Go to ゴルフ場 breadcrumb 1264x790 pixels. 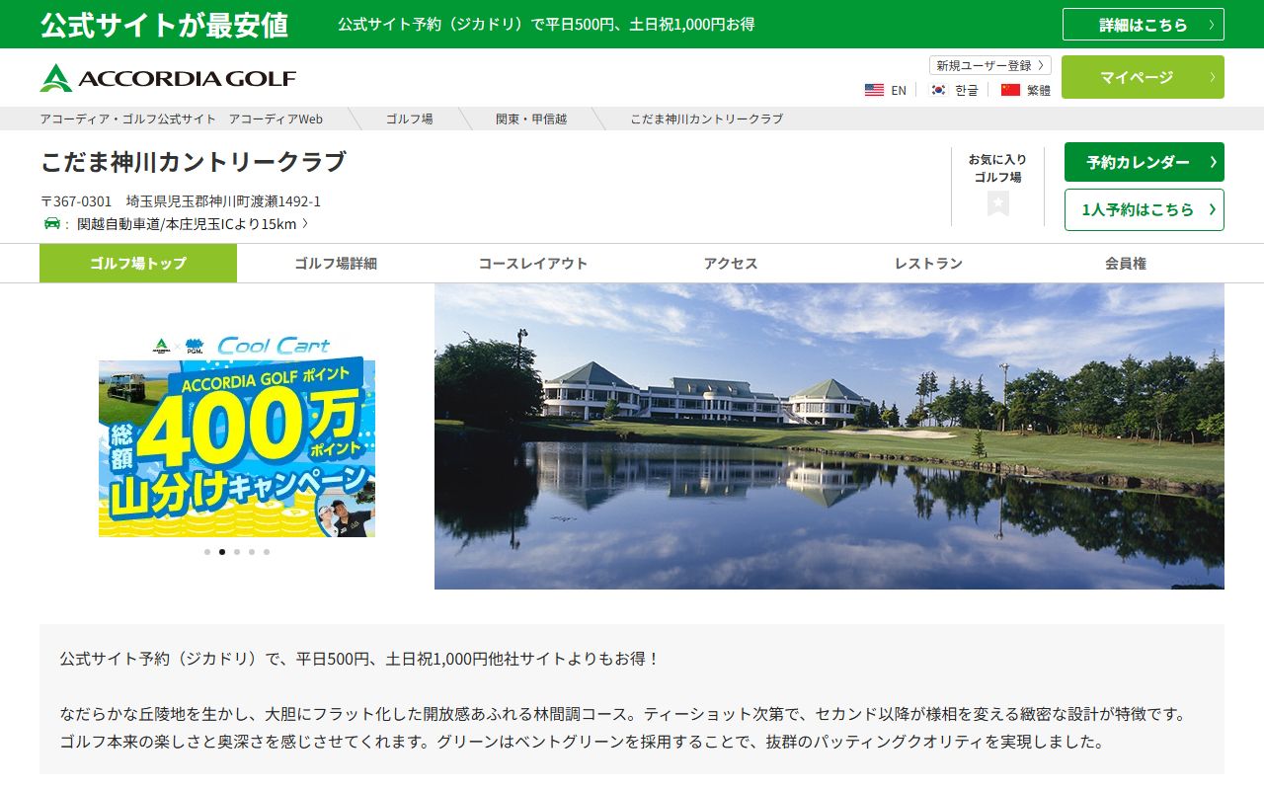(x=409, y=118)
